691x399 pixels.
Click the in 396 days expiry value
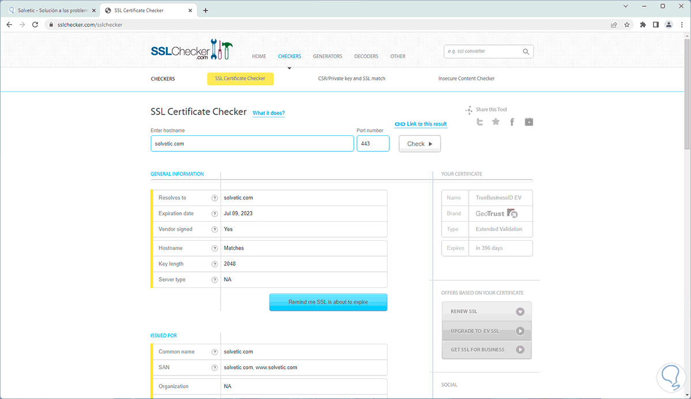coord(489,248)
